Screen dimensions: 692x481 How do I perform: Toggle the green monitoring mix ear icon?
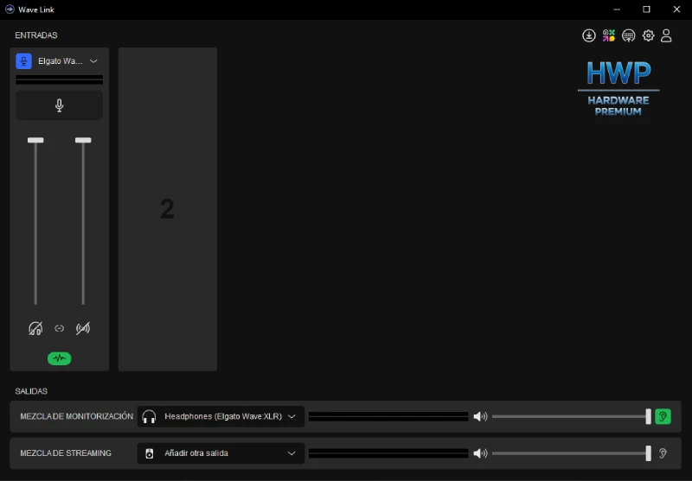[663, 416]
